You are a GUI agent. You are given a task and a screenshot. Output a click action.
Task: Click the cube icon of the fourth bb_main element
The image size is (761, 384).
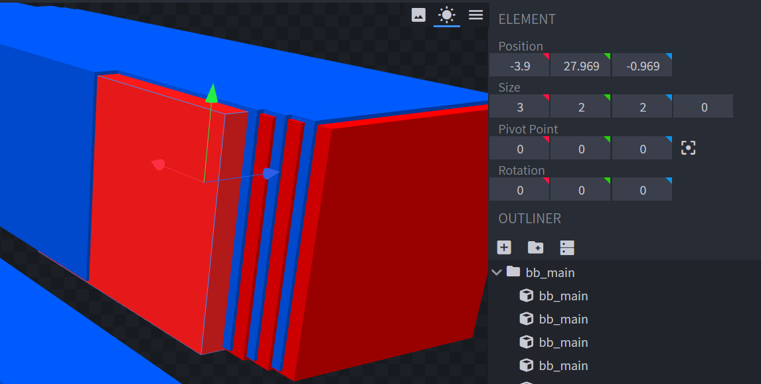526,365
